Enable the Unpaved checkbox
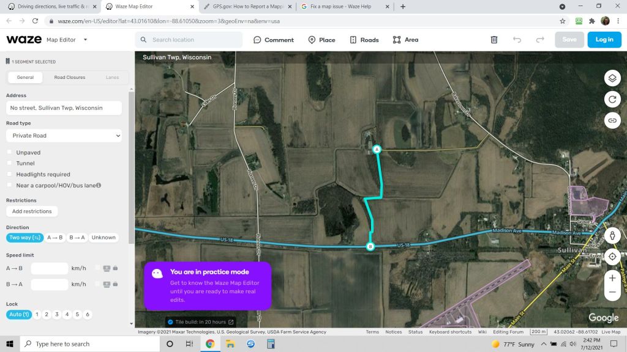Screen dimensions: 627x352 tap(10, 152)
